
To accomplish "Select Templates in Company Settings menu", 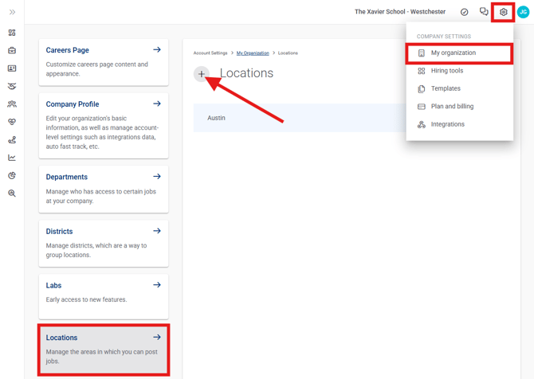I will (459, 88).
